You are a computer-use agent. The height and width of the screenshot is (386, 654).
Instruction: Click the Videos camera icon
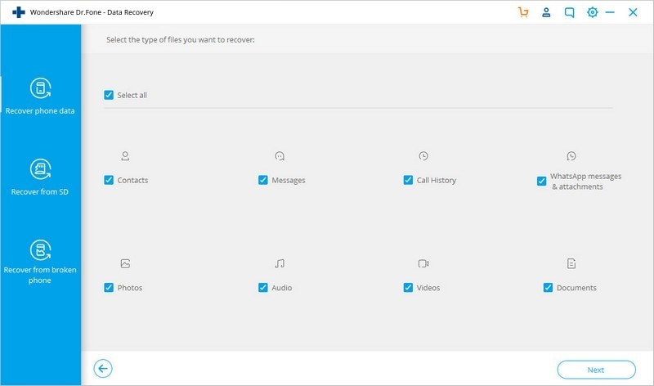(423, 263)
